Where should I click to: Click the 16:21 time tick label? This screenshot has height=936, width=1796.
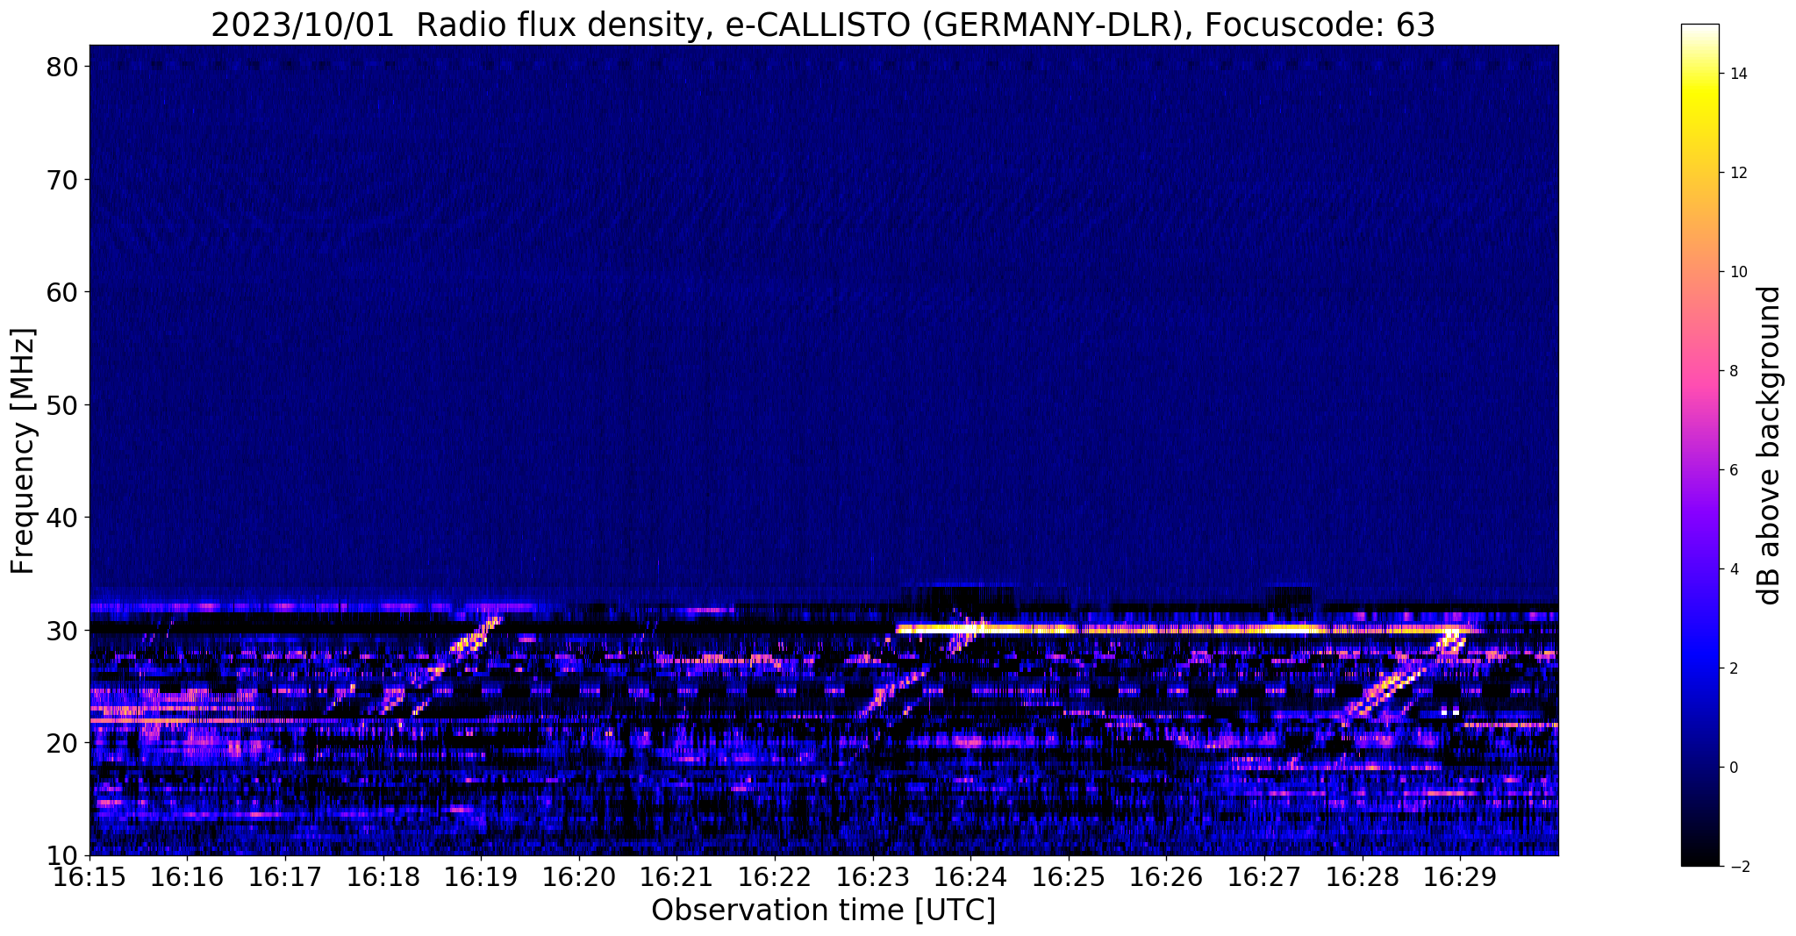click(677, 877)
